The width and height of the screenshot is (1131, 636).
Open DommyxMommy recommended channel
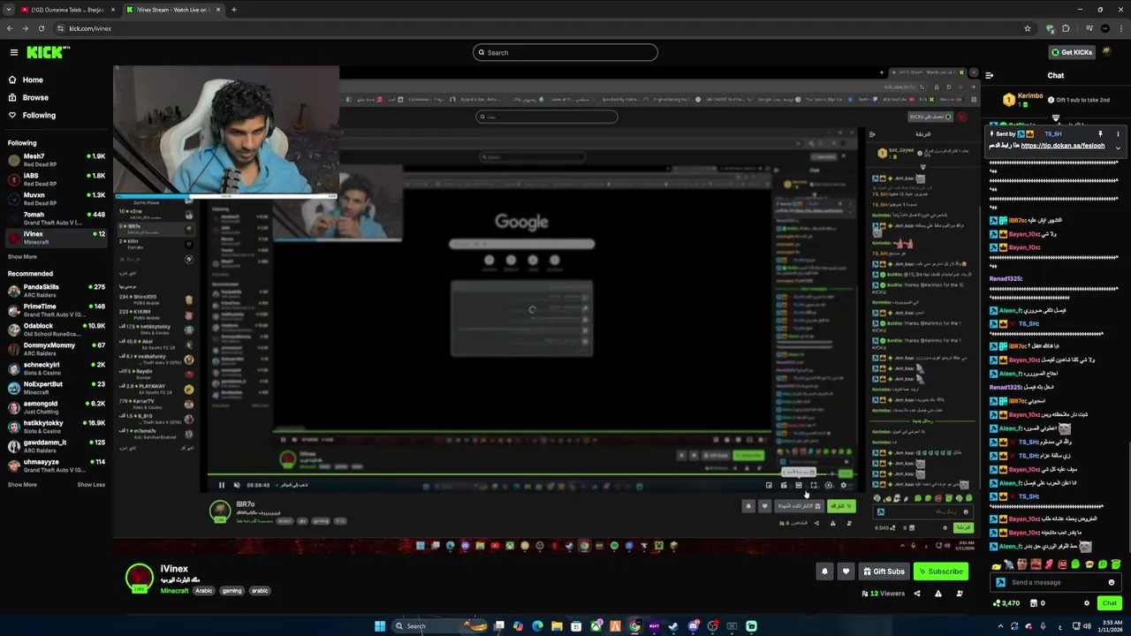click(x=57, y=348)
